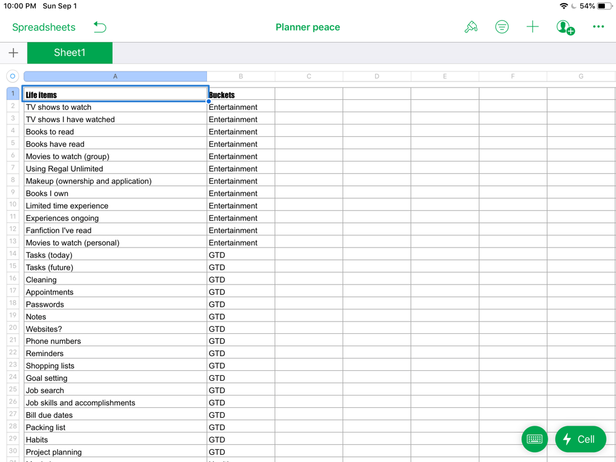Open the three-dot more options menu
The height and width of the screenshot is (462, 616).
(x=598, y=27)
